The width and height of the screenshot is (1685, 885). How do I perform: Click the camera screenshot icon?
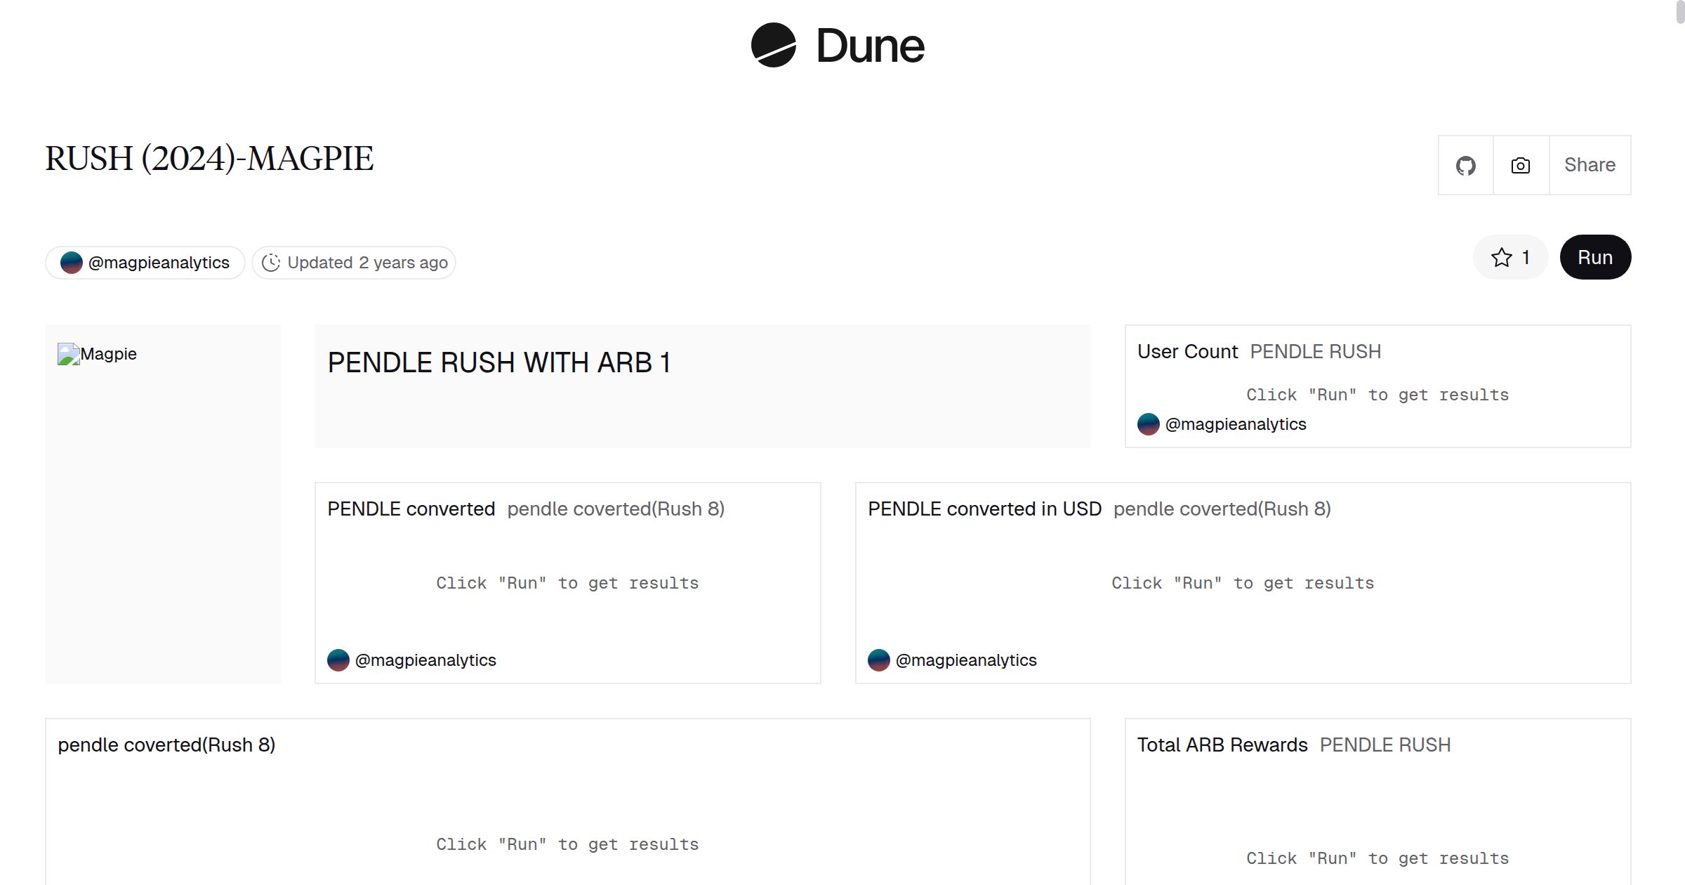pyautogui.click(x=1521, y=166)
